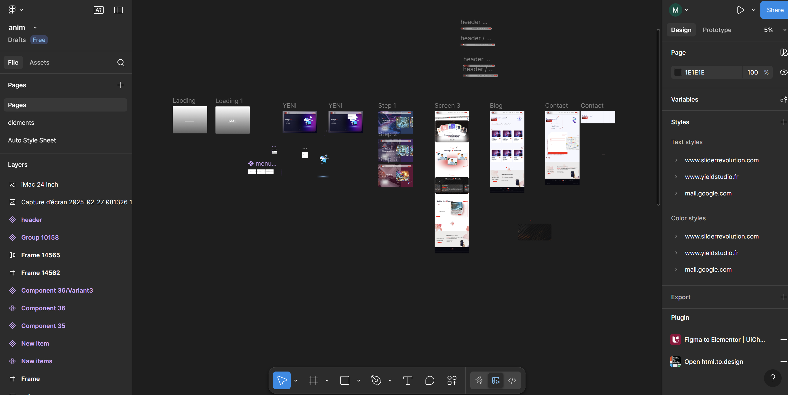788x395 pixels.
Task: Open the Actions components tool
Action: [452, 380]
